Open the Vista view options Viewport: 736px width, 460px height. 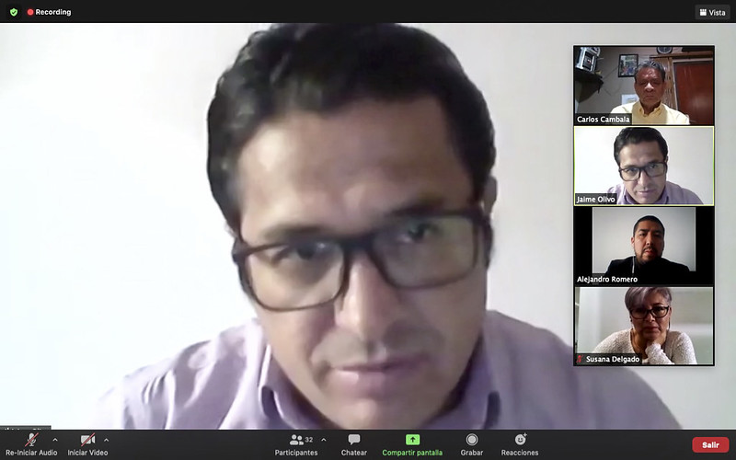pyautogui.click(x=712, y=12)
